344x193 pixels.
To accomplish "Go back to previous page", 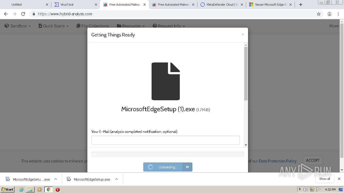I will (6, 14).
